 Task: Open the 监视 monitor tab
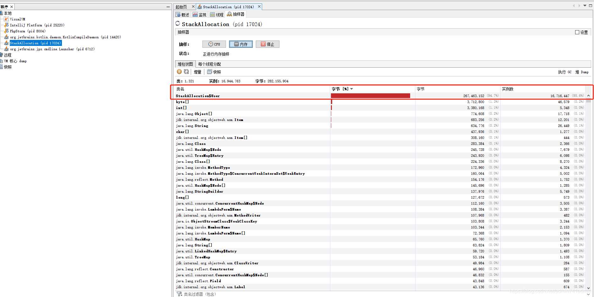coord(200,14)
